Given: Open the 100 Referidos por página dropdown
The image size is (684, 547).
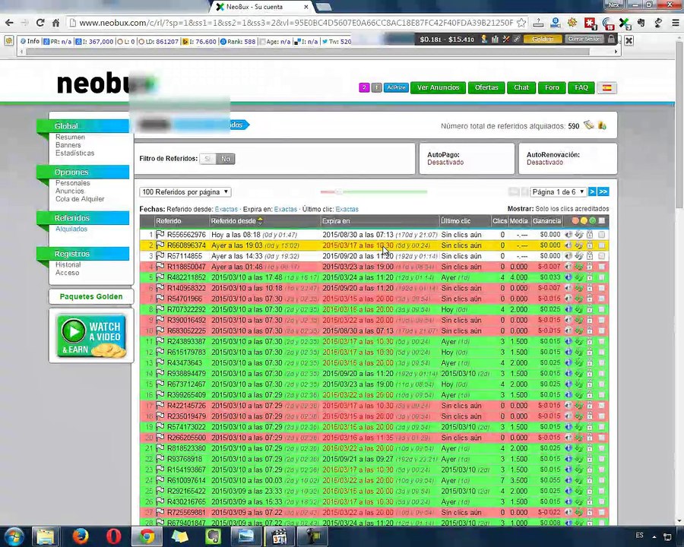Looking at the screenshot, I should (x=185, y=192).
